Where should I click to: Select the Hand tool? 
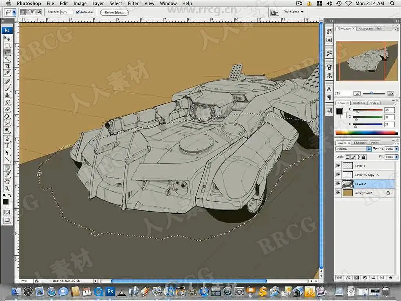[x=7, y=181]
